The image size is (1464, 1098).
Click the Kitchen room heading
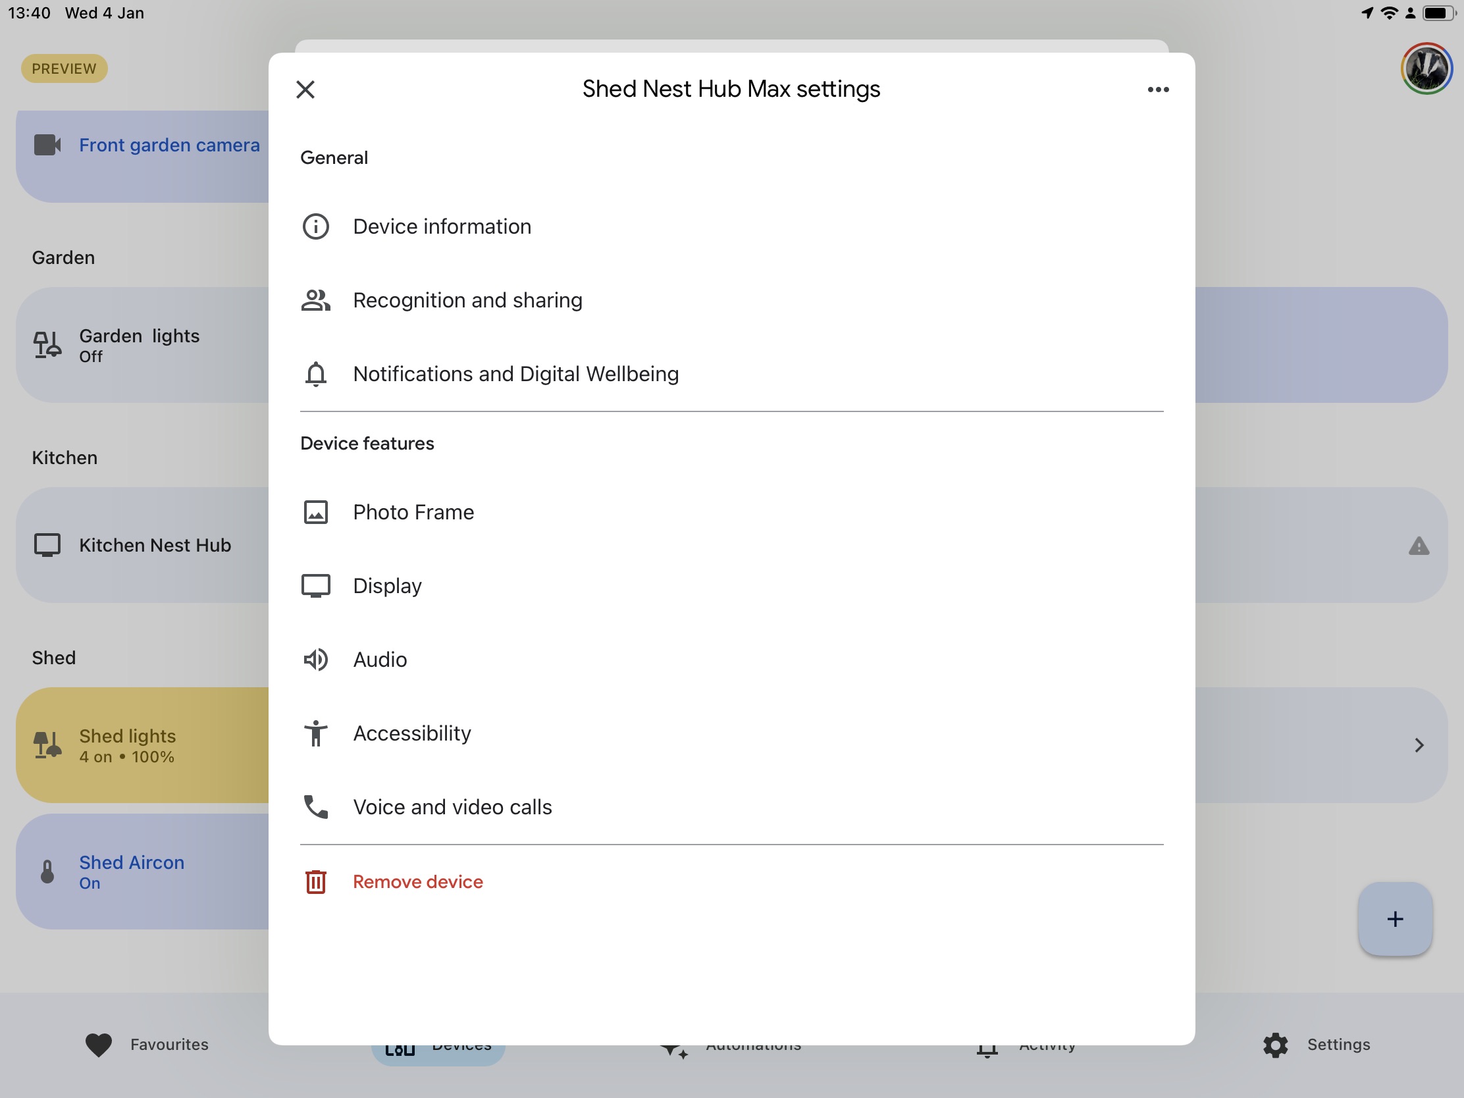[x=65, y=458]
